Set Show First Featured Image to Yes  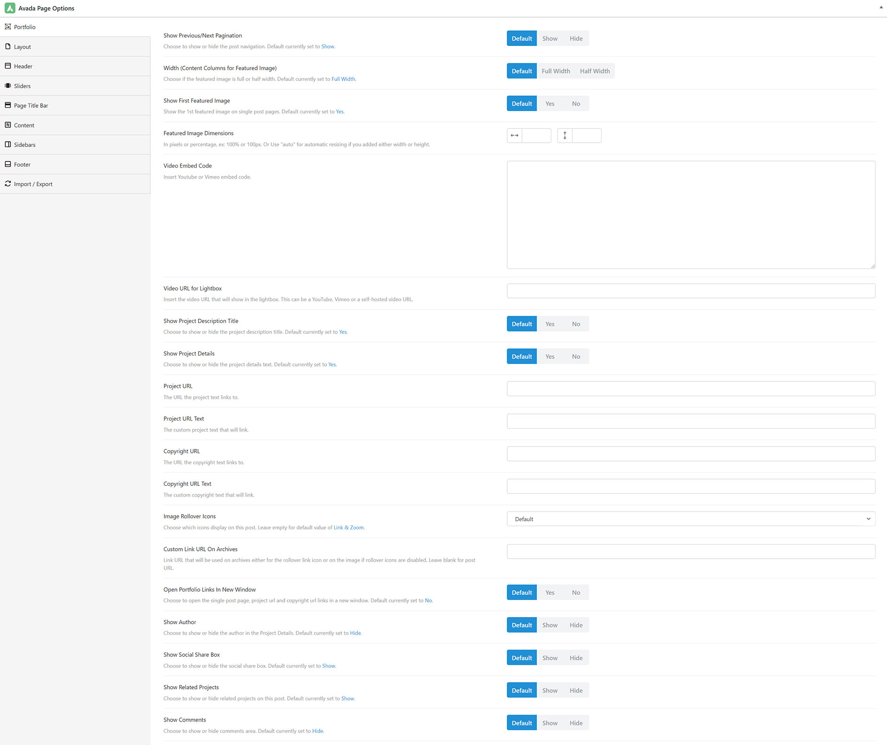(550, 103)
